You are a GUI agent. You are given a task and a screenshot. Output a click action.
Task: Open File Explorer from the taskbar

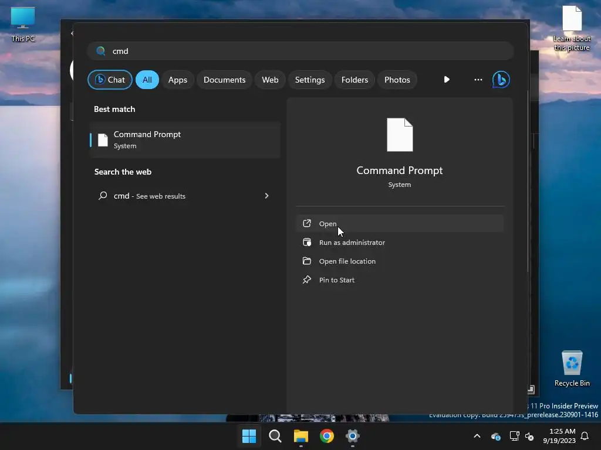(301, 436)
